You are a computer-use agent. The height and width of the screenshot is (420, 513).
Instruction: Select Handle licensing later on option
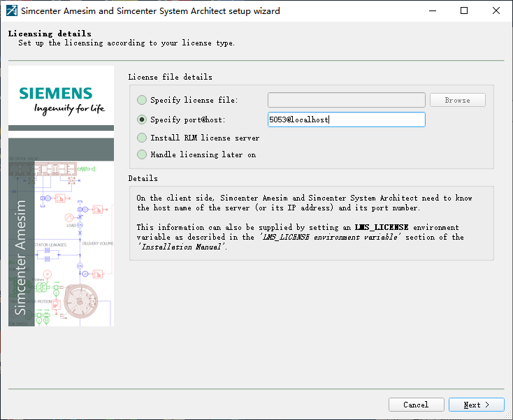tap(142, 154)
